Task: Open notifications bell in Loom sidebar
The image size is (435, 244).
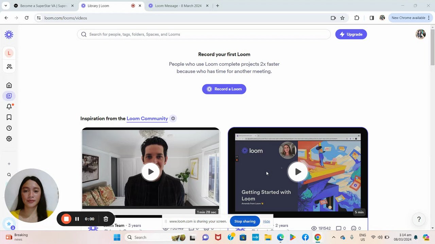Action: coord(9,107)
